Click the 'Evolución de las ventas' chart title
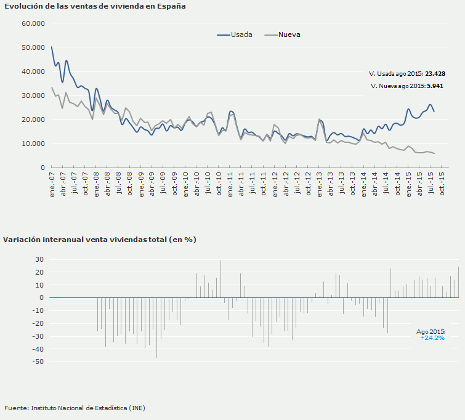This screenshot has height=420, width=465. [95, 6]
